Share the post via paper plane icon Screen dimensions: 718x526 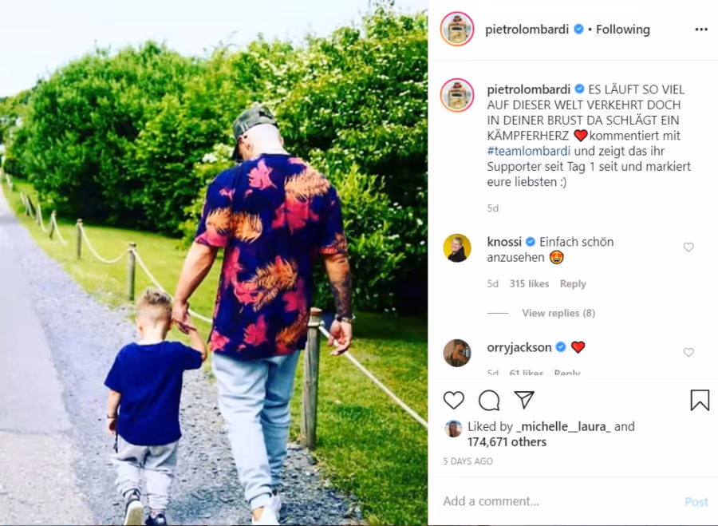(x=524, y=400)
